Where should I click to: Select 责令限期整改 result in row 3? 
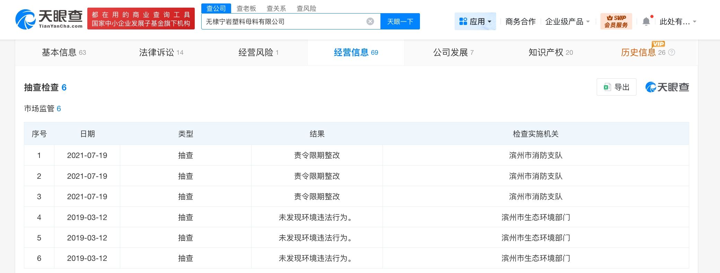point(317,196)
